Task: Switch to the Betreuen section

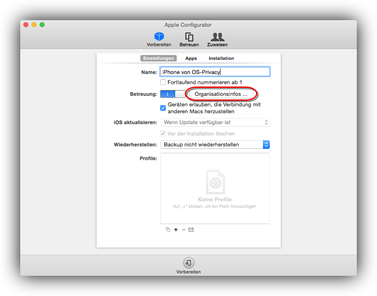Action: 189,39
